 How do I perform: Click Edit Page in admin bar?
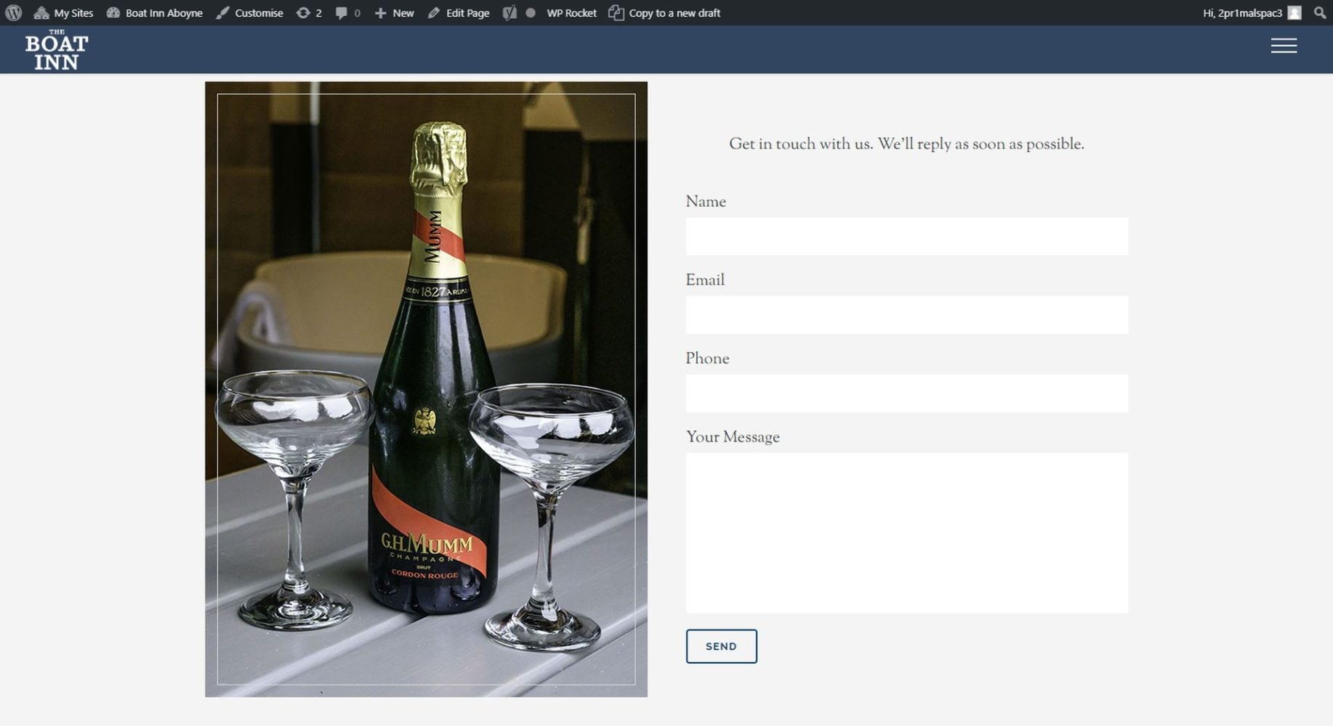point(459,13)
